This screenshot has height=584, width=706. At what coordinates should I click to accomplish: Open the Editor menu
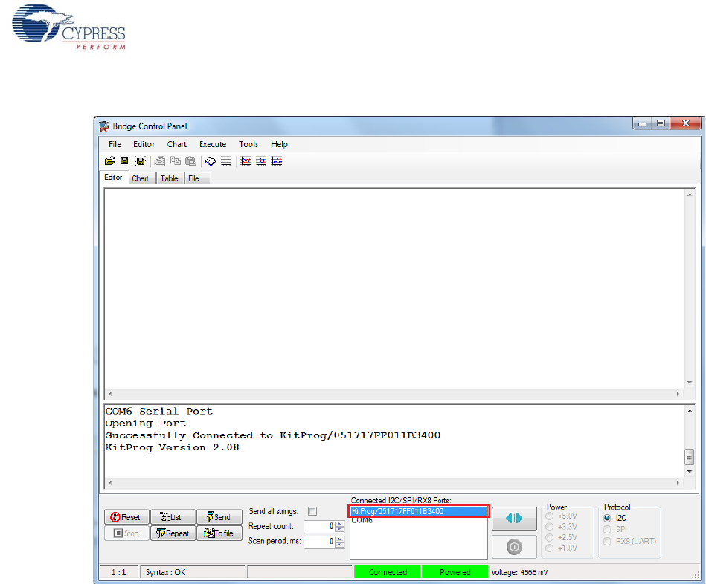[x=144, y=144]
